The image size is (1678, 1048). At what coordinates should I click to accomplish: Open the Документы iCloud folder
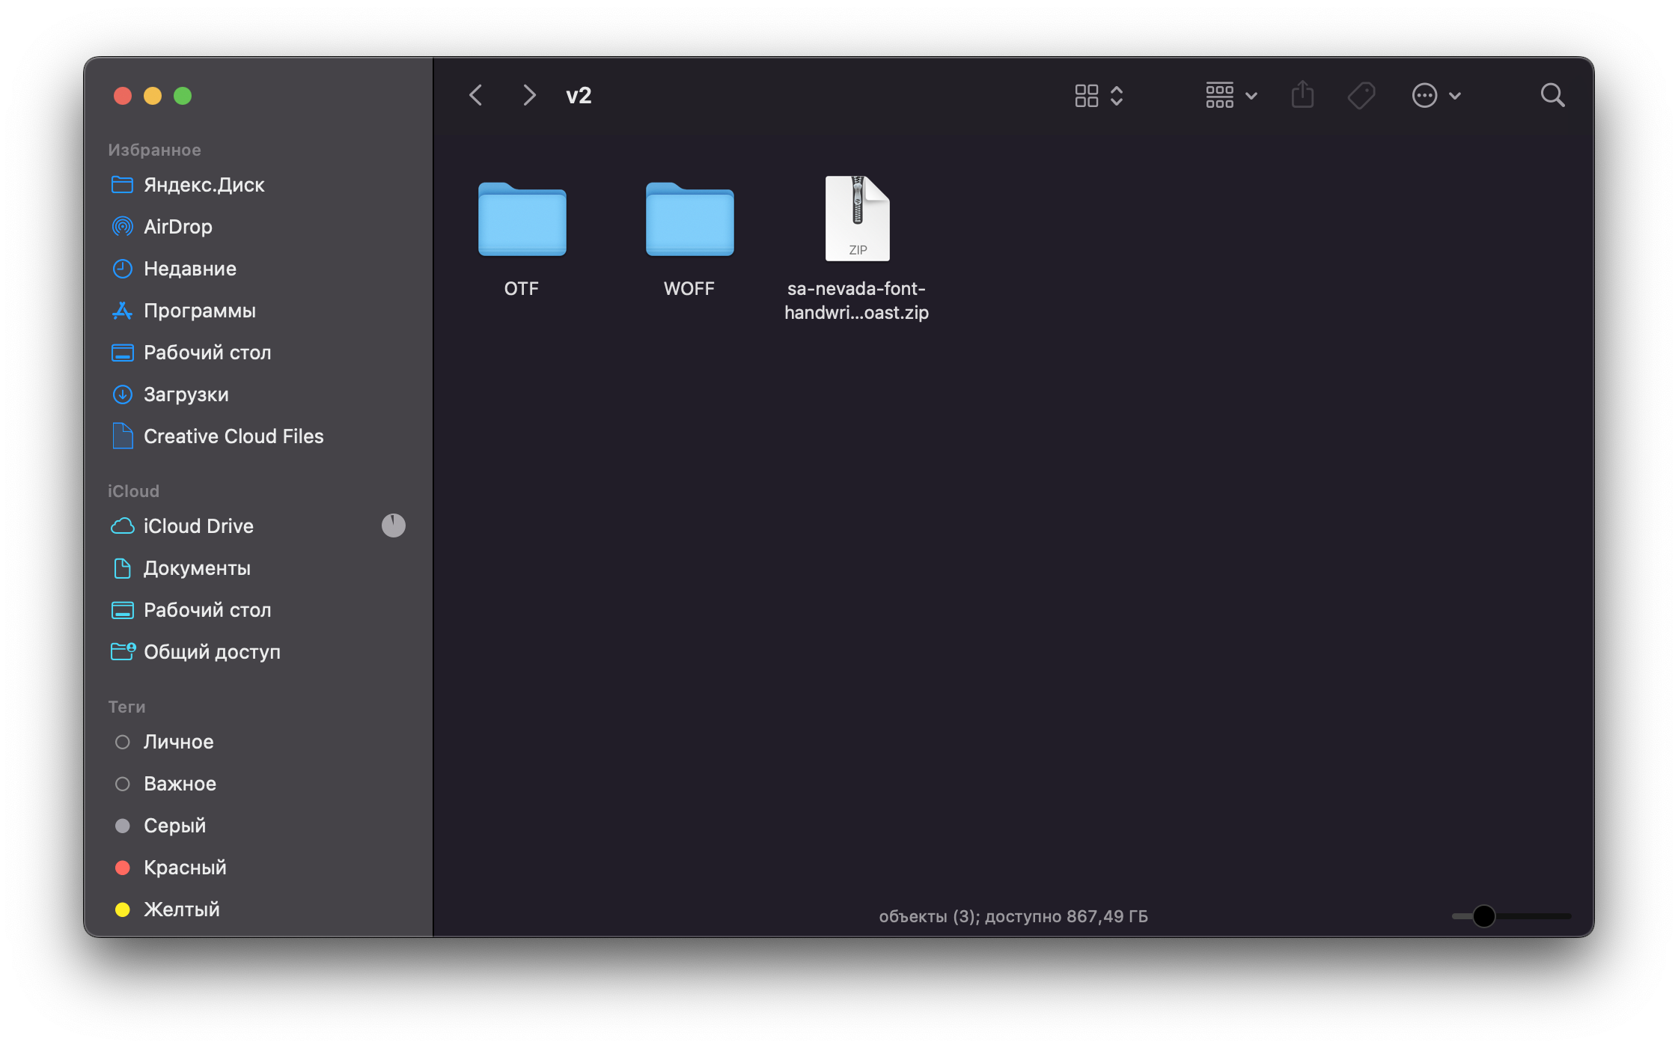click(197, 568)
